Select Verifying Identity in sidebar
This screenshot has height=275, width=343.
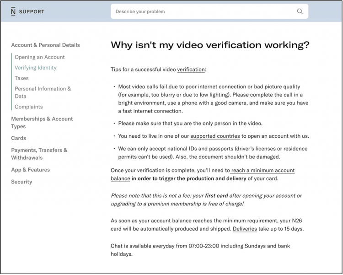[x=36, y=68]
